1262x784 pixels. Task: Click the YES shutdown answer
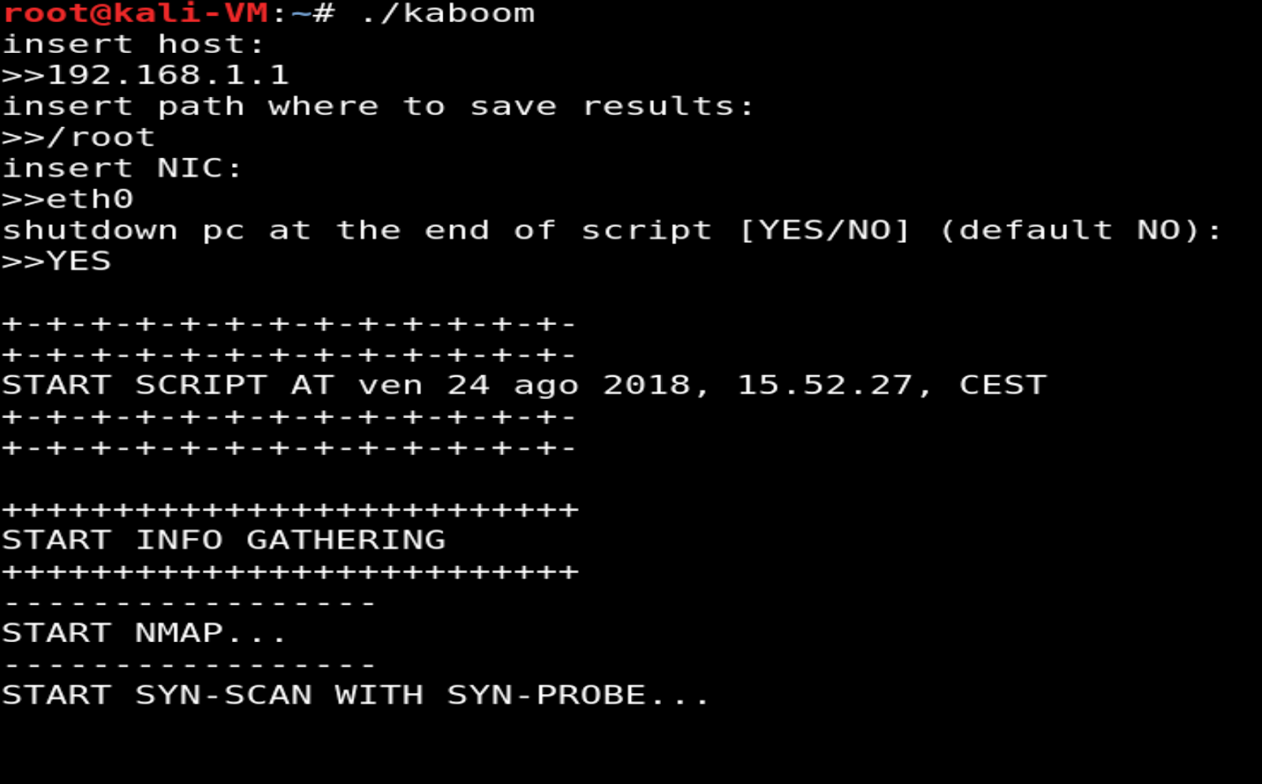[x=79, y=261]
